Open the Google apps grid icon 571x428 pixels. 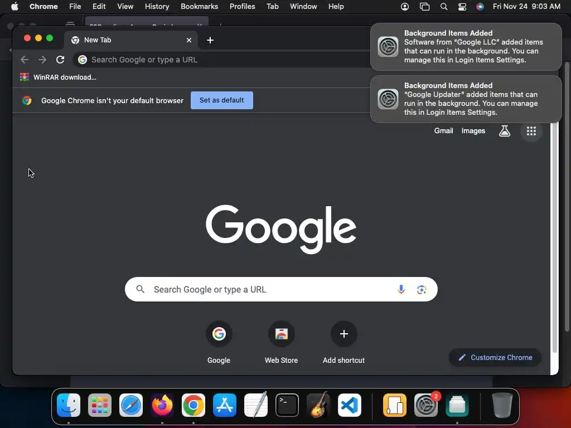click(x=531, y=131)
